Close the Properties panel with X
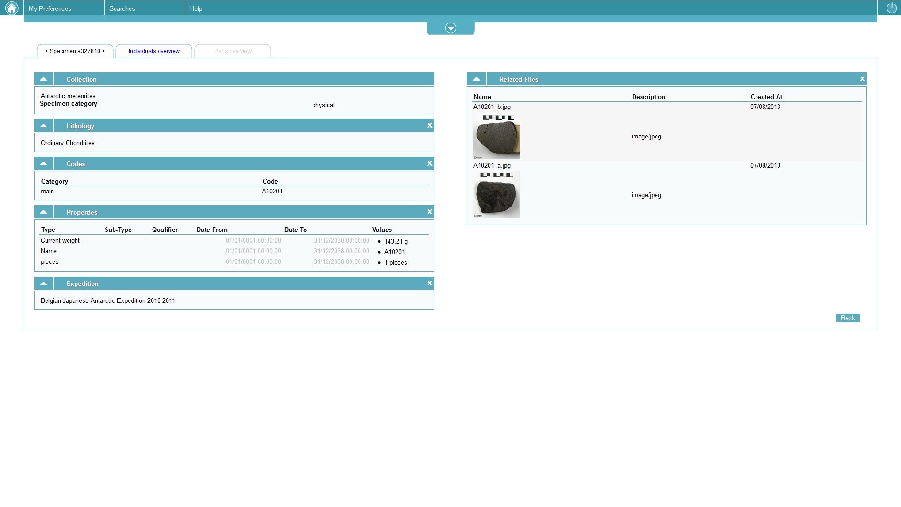The image size is (901, 507). 429,212
